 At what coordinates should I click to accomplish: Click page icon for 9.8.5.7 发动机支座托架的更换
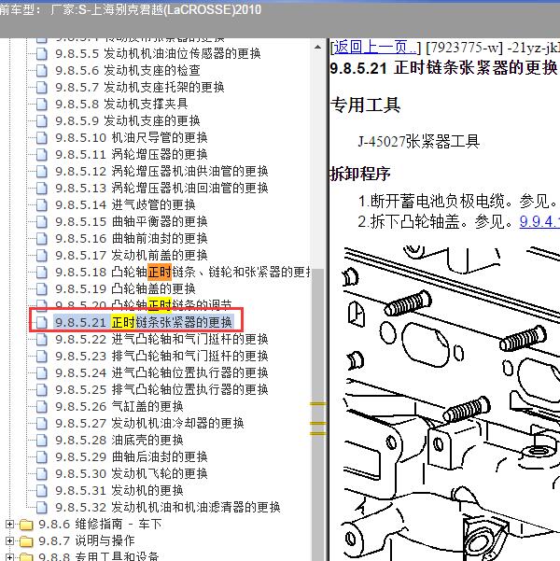[x=42, y=88]
